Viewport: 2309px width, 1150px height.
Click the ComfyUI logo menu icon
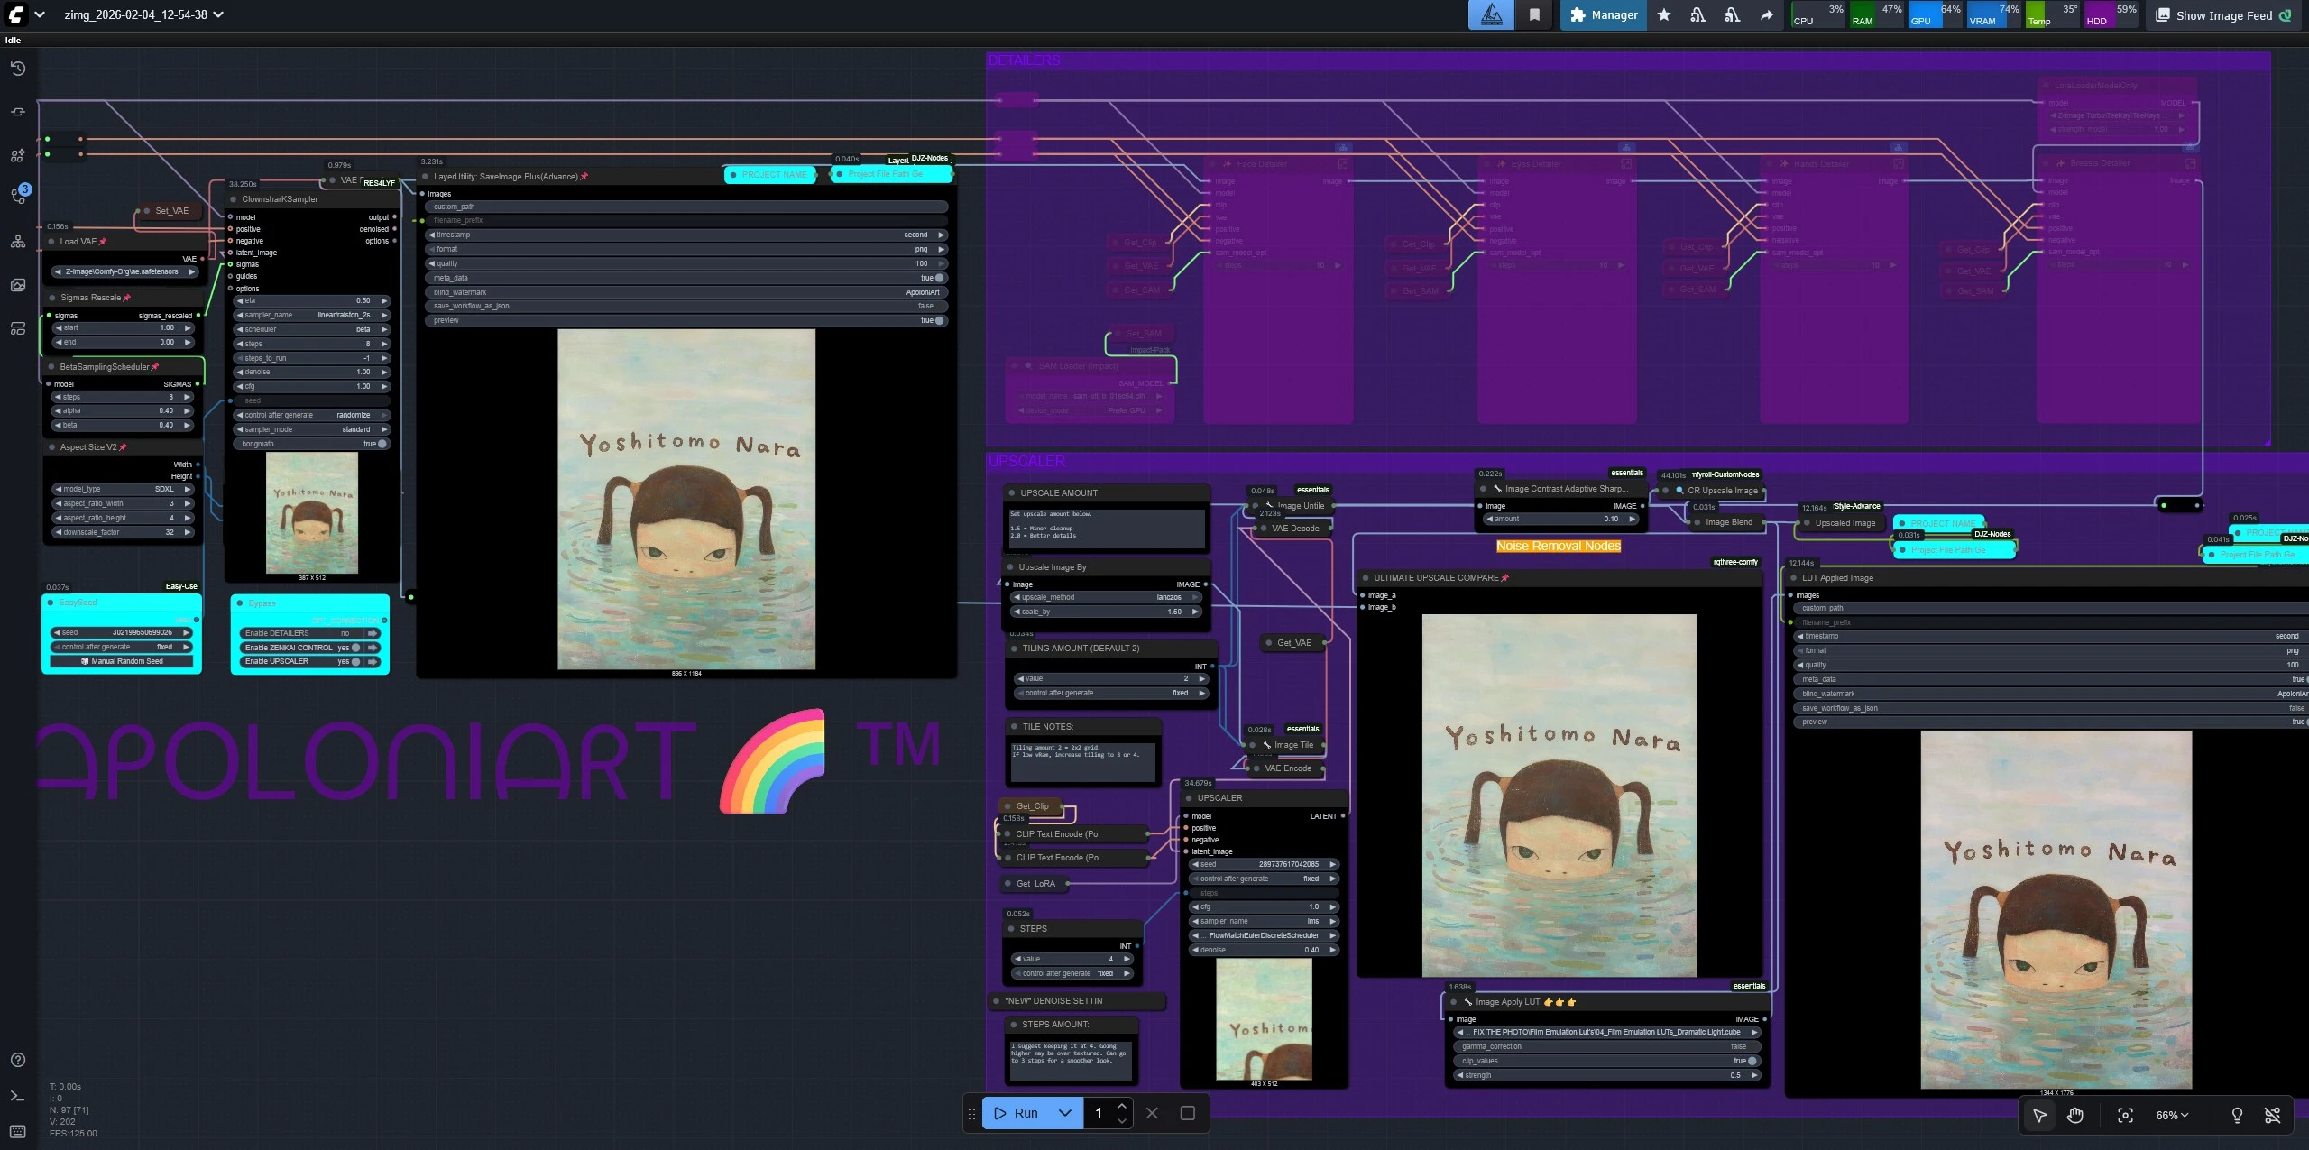[x=16, y=14]
